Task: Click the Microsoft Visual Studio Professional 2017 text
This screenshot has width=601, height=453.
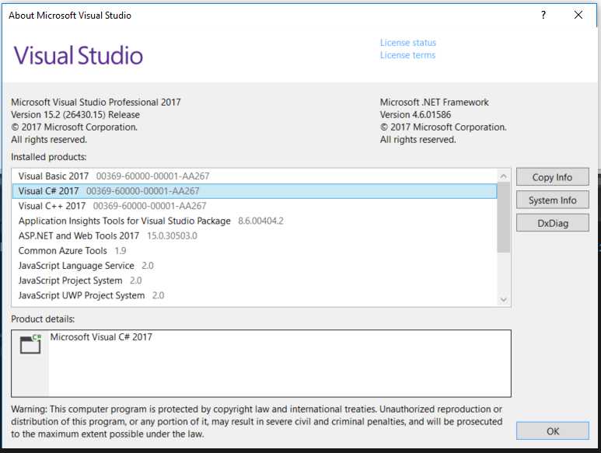Action: (x=96, y=103)
